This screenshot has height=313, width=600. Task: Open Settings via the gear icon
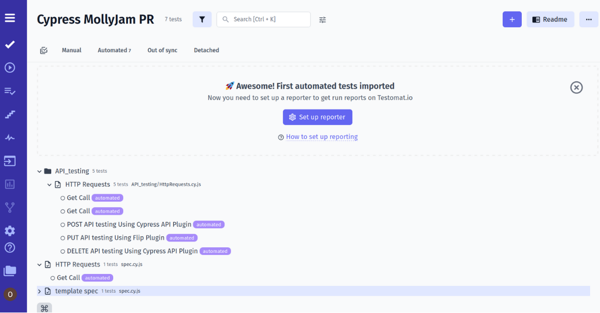[x=9, y=231]
